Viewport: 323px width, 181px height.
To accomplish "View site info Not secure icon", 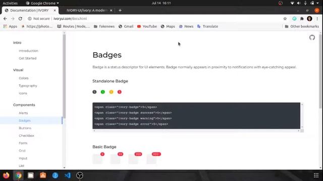I will pos(30,19).
